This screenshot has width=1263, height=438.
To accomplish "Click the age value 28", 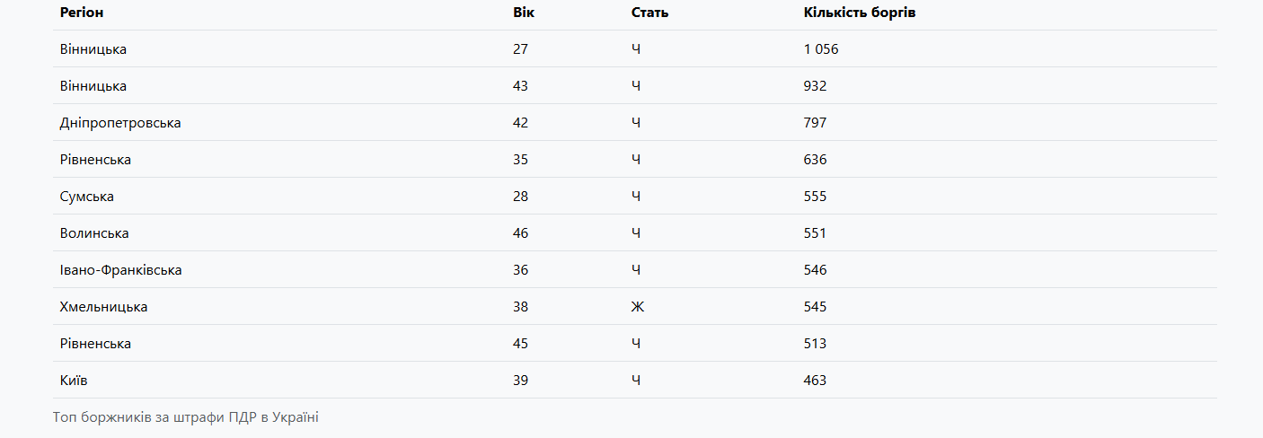I will point(521,197).
